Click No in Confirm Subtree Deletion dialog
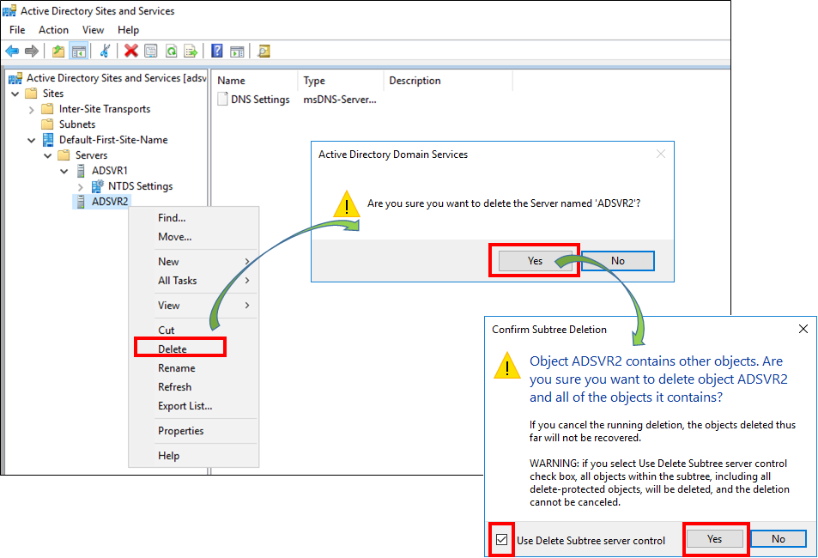The image size is (818, 558). (x=779, y=539)
